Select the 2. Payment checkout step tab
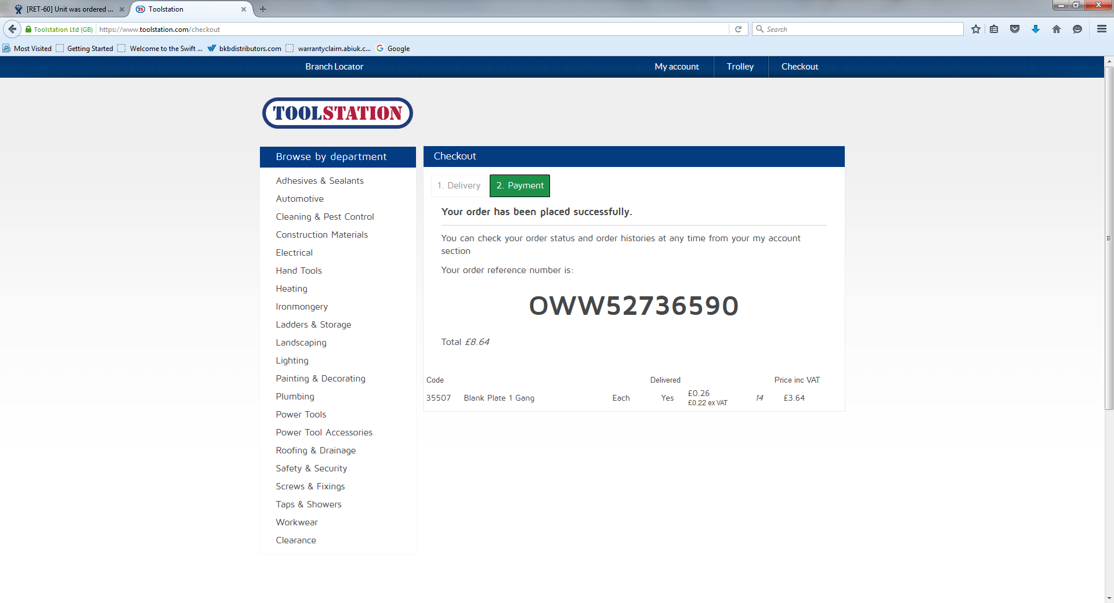 (520, 186)
